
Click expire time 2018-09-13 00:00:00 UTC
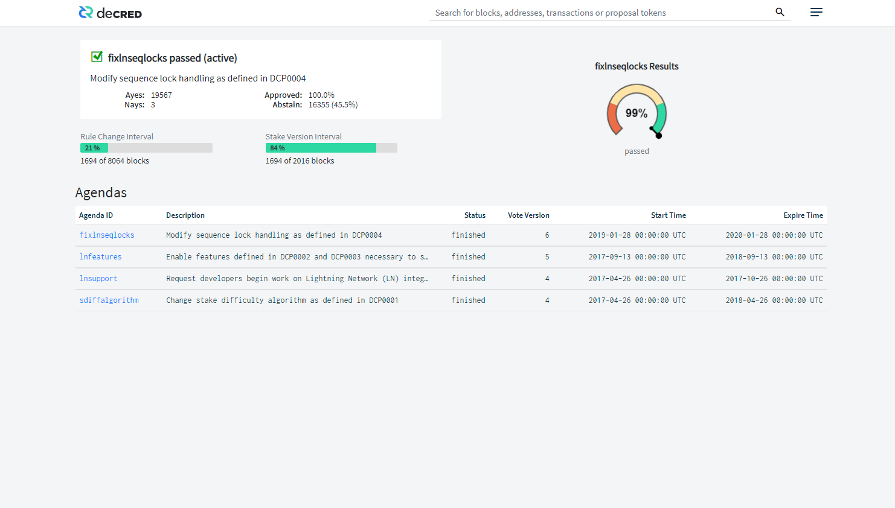pos(774,257)
